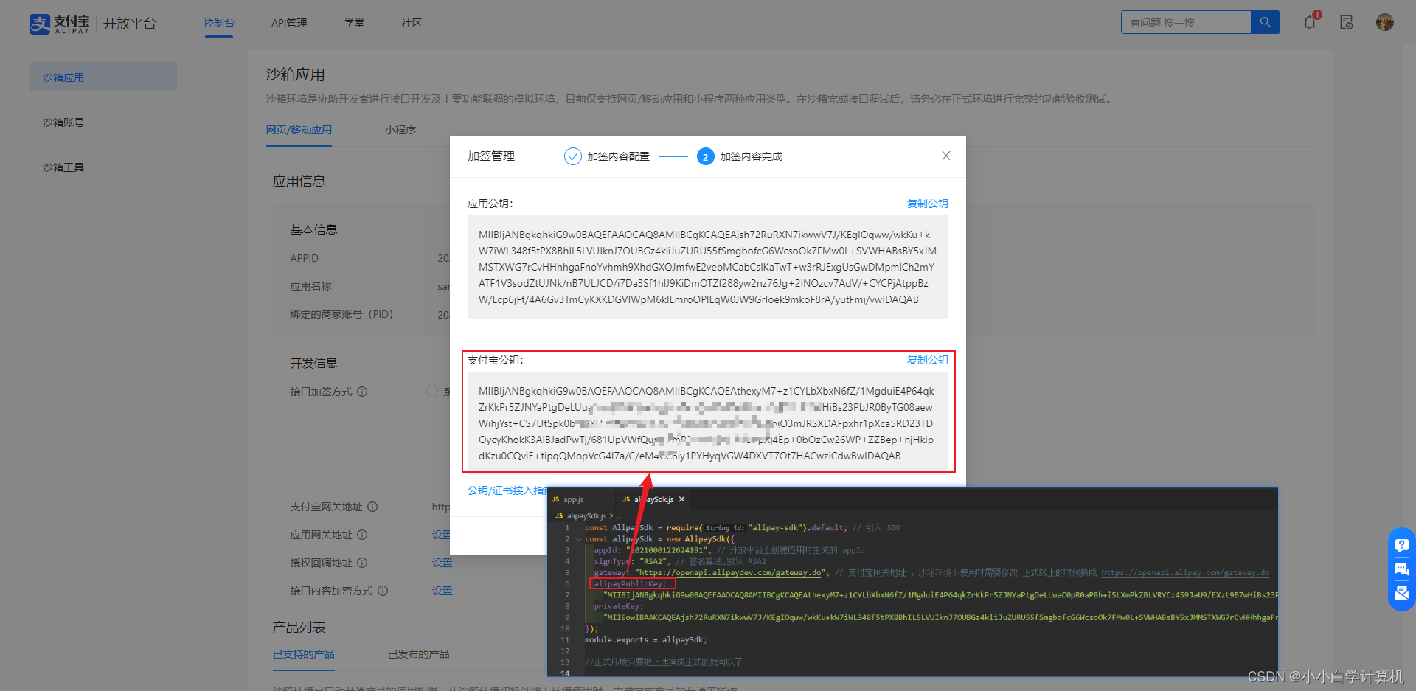Click info icon beside 接口加签方式
The image size is (1416, 691).
(x=362, y=392)
